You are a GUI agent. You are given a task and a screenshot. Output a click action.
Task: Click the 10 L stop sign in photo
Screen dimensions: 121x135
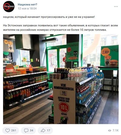pos(64,107)
